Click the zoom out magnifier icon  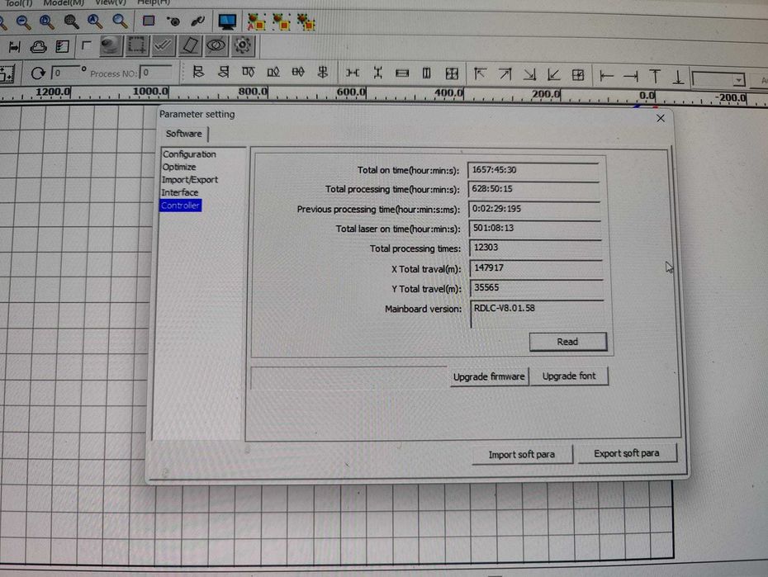[23, 21]
